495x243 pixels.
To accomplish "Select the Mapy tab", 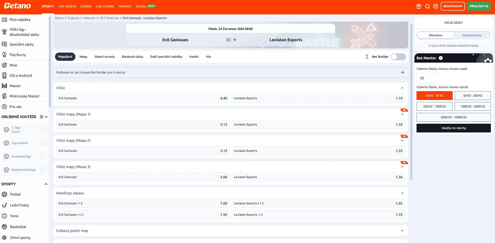I will pyautogui.click(x=83, y=57).
